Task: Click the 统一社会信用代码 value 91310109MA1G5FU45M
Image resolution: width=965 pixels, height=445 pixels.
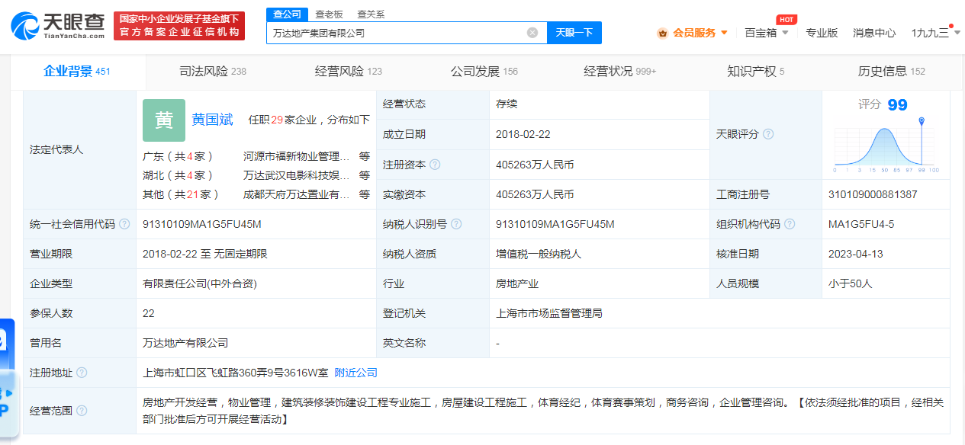Action: (x=201, y=224)
